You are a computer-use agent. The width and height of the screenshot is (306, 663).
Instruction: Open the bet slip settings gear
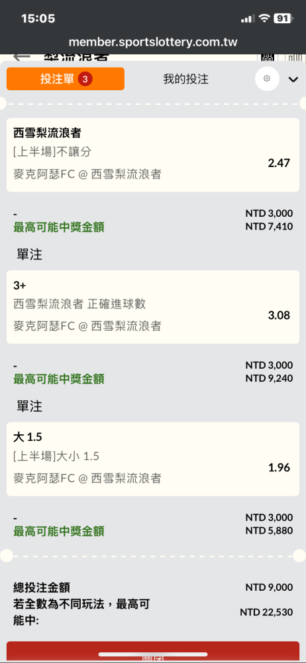pos(267,79)
